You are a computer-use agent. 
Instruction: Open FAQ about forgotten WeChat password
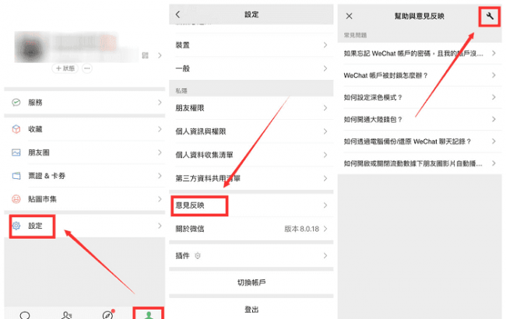pyautogui.click(x=420, y=53)
